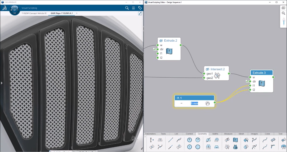Switch to the Images tab
Viewport: 287px width, 152px height.
pyautogui.click(x=254, y=134)
